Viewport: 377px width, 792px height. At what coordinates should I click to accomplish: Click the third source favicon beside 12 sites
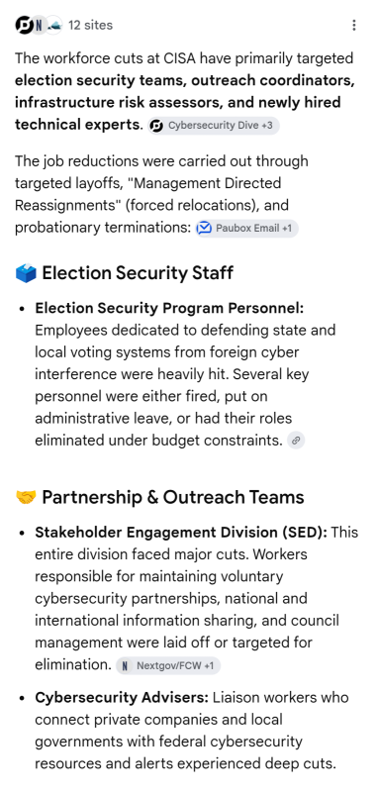click(x=54, y=25)
